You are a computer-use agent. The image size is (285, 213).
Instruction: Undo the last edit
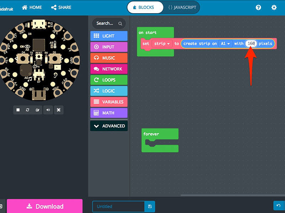[278, 206]
